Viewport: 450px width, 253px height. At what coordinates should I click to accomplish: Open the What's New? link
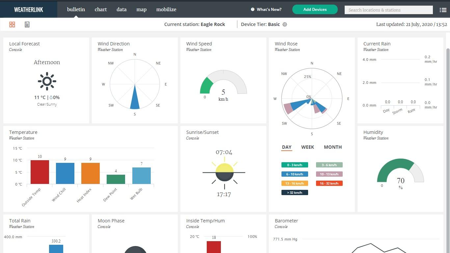click(x=269, y=10)
